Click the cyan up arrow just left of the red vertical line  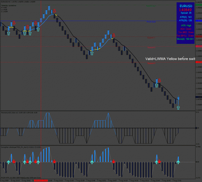coord(38,29)
